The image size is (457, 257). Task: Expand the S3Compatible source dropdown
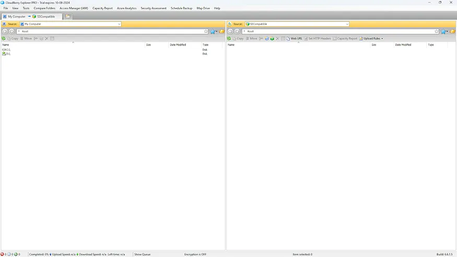(x=347, y=24)
